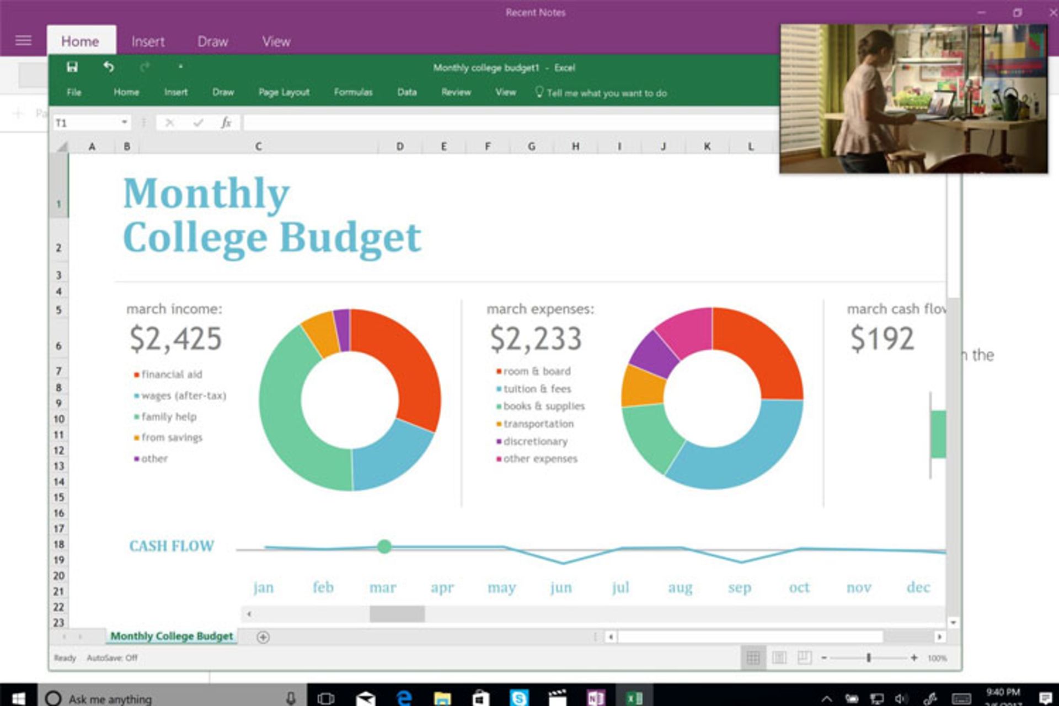Open Customize Quick Access Toolbar dropdown
The height and width of the screenshot is (706, 1059).
(x=180, y=67)
